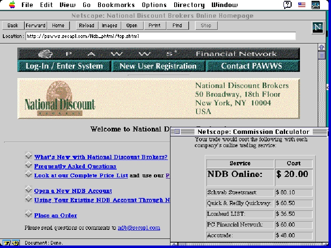This screenshot has width=331, height=248.
Task: Click diamond bullet beside Frequently Asked Questions
Action: 29,165
